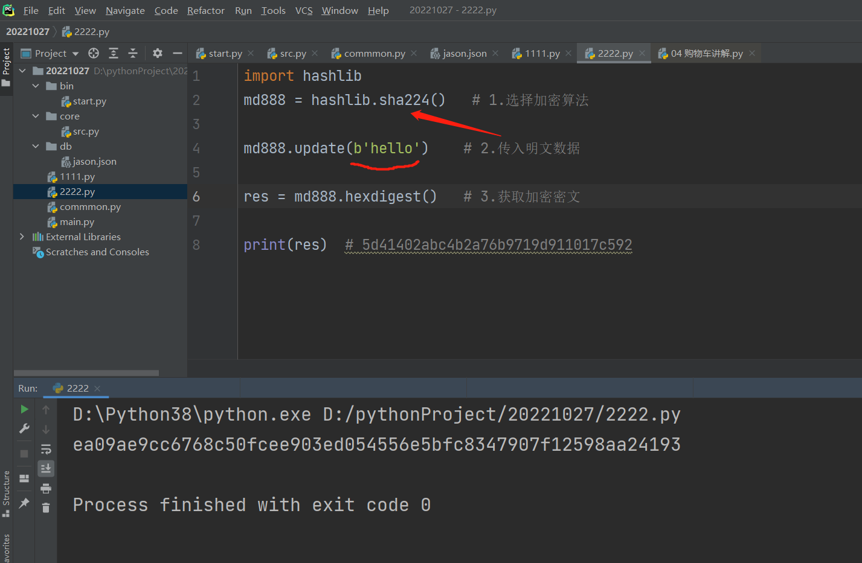
Task: Rerun 2222 with the green play icon
Action: (24, 409)
